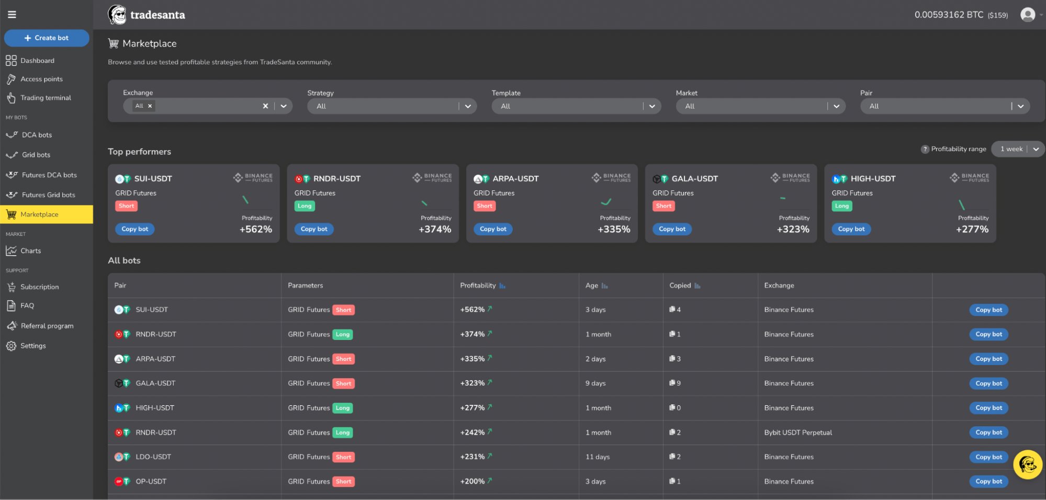Viewport: 1046px width, 500px height.
Task: Select the Marketplace sidebar item
Action: click(x=47, y=214)
